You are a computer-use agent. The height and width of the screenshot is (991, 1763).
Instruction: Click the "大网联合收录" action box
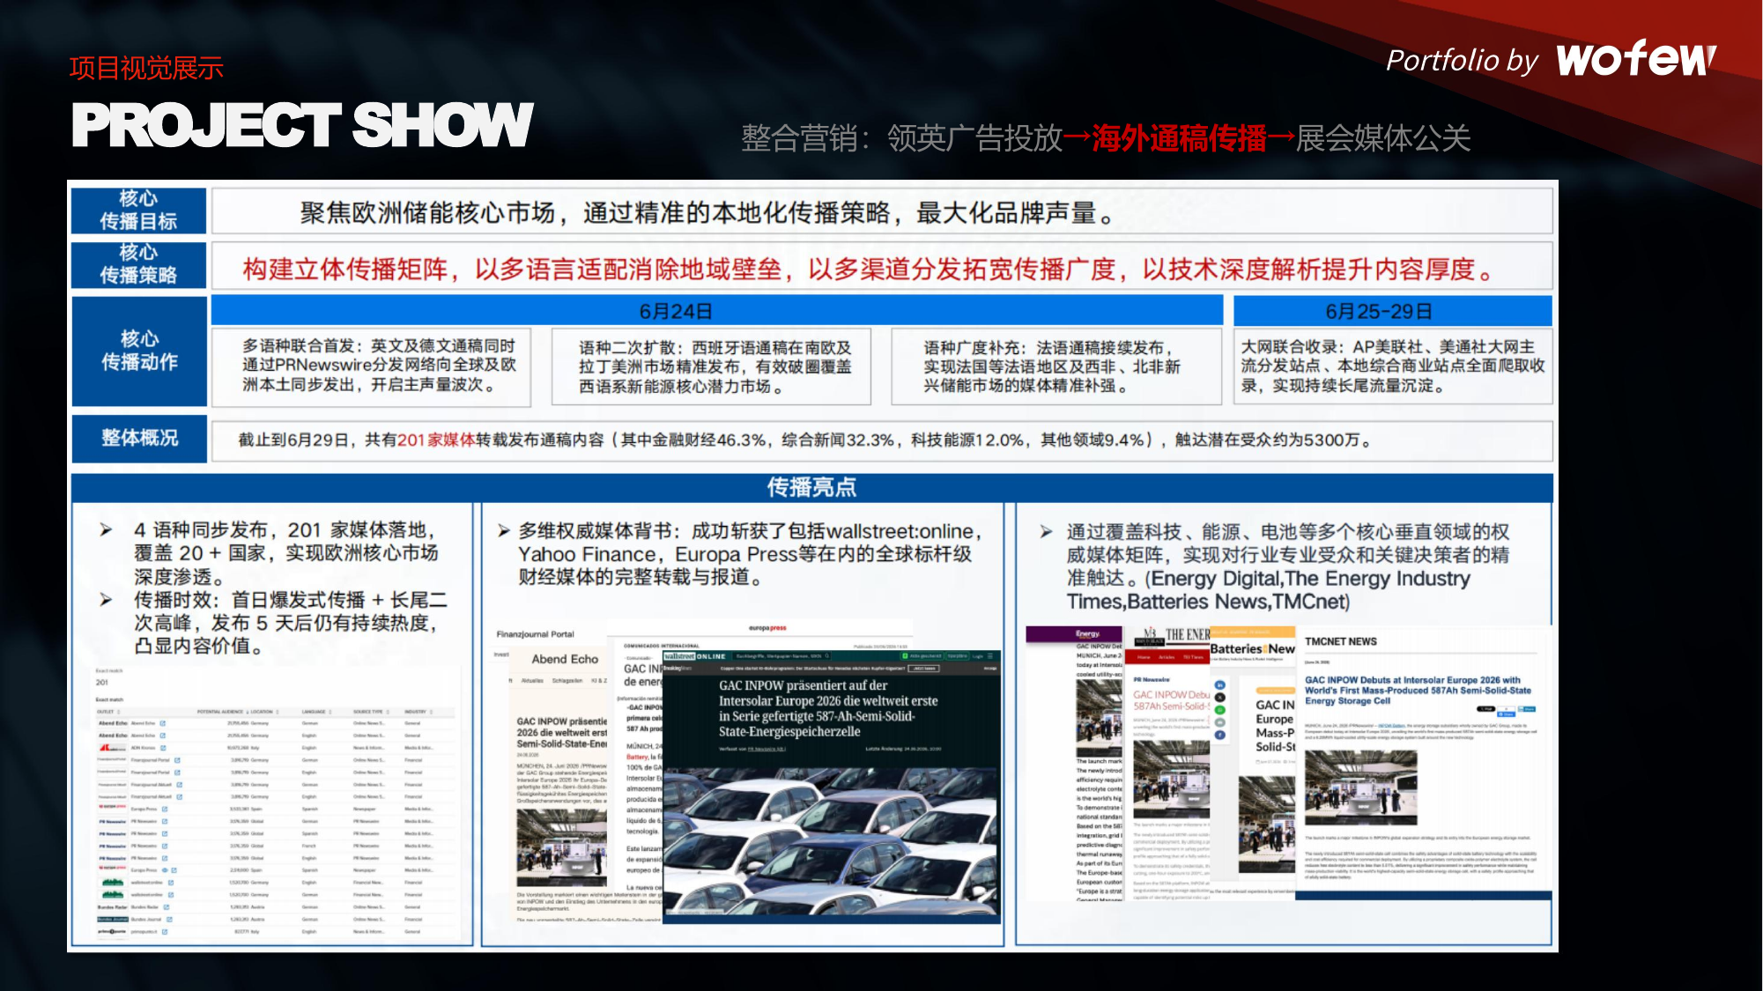(1393, 366)
